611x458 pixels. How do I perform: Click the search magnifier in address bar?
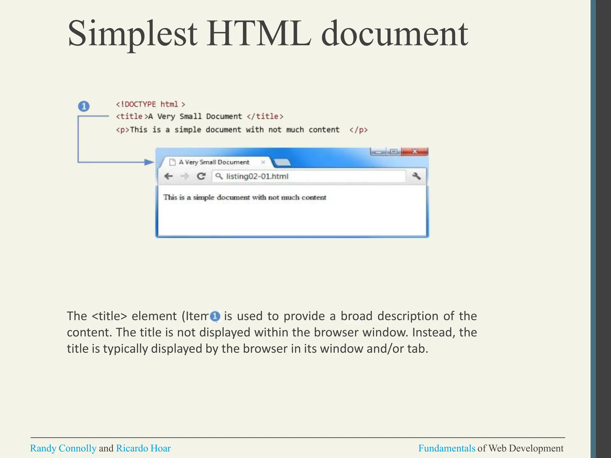pos(219,176)
